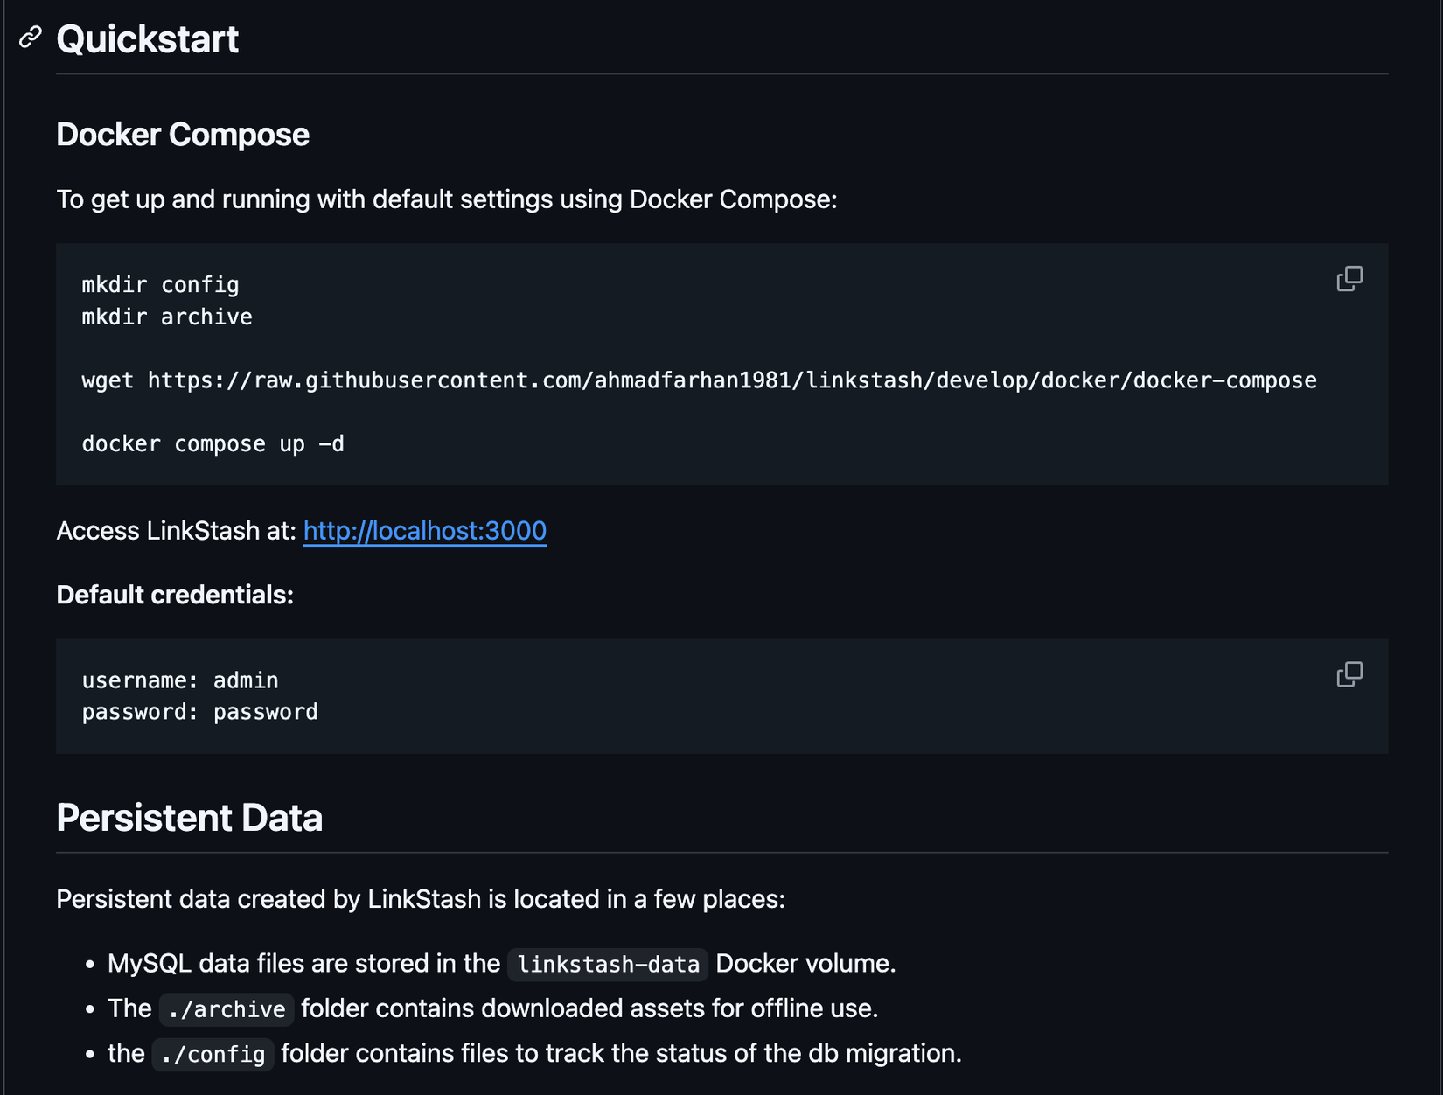This screenshot has height=1095, width=1443.
Task: Click 'Persistent data created by LinkStash' sentence
Action: coord(421,899)
